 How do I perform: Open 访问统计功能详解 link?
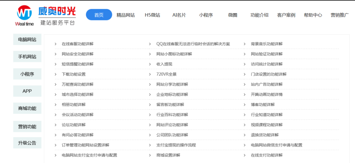click(267, 64)
